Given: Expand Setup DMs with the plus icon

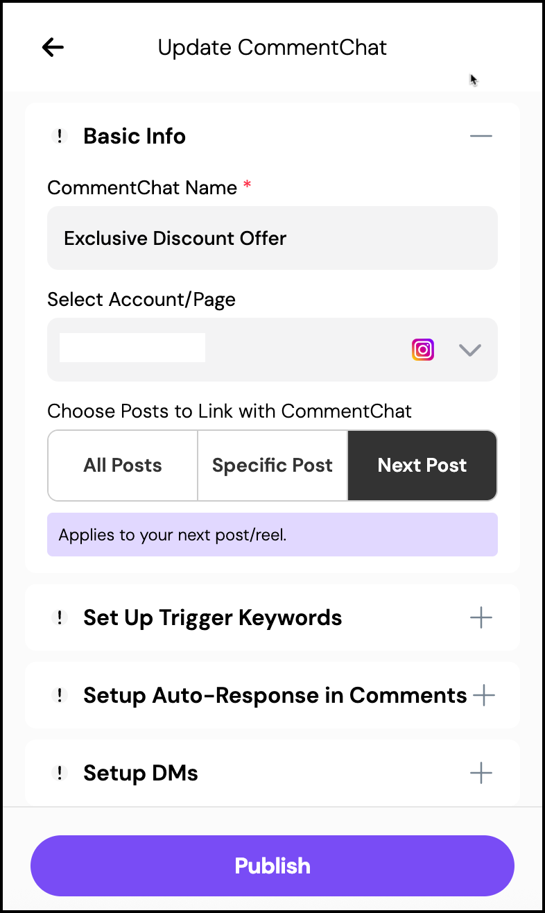Looking at the screenshot, I should click(x=481, y=773).
